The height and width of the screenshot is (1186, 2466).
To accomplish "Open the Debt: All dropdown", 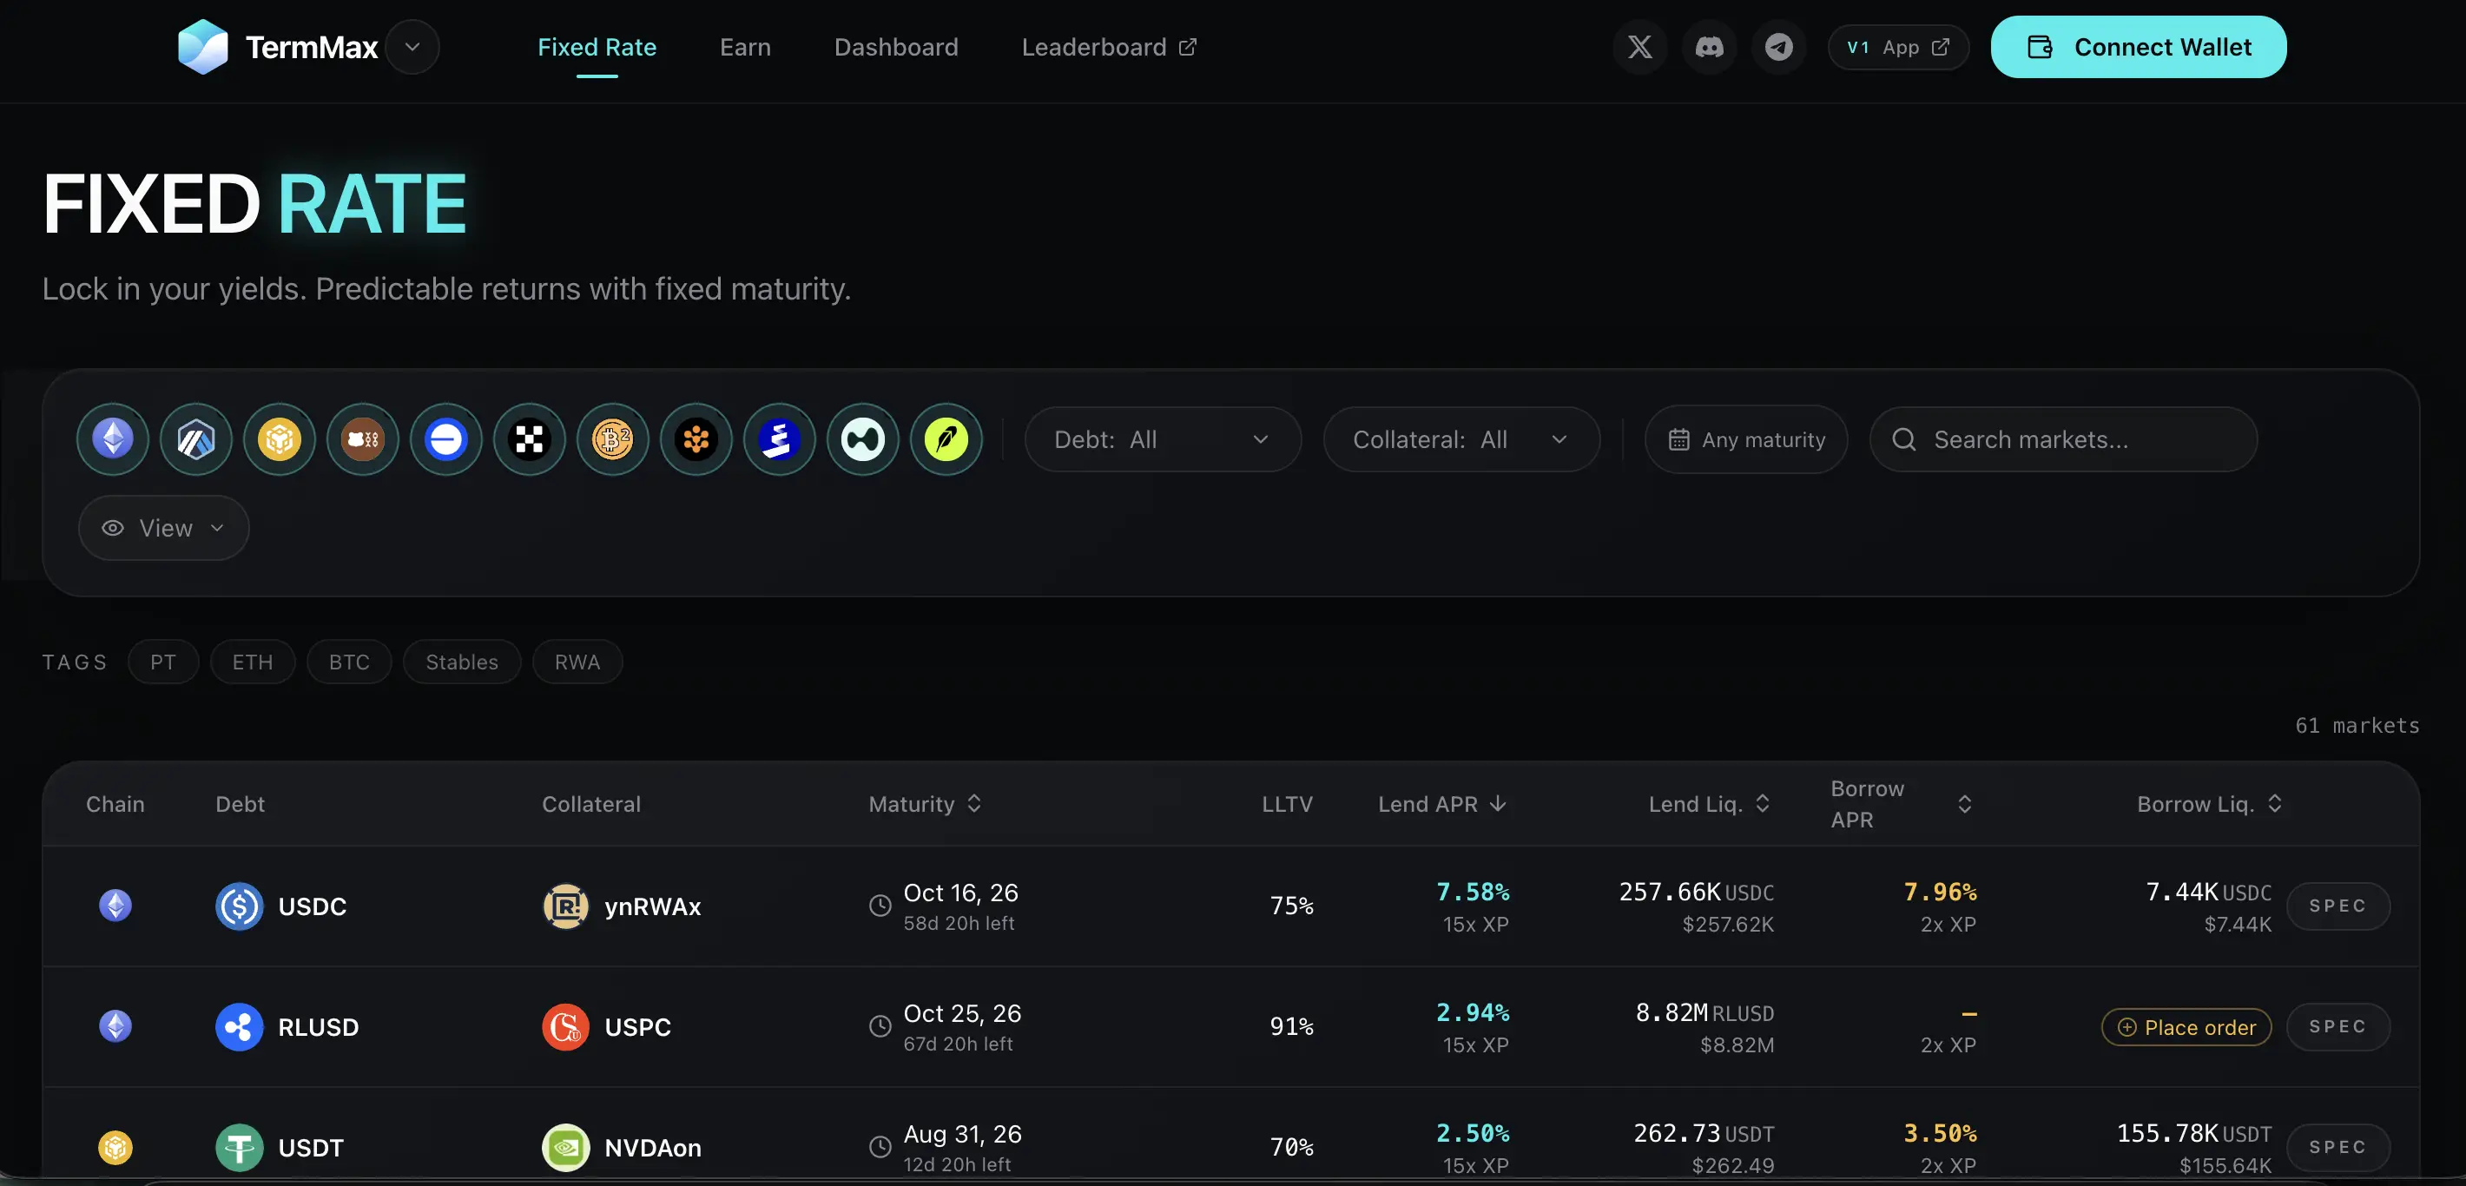I will [1162, 439].
